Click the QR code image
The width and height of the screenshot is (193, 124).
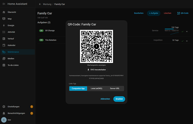96,46
